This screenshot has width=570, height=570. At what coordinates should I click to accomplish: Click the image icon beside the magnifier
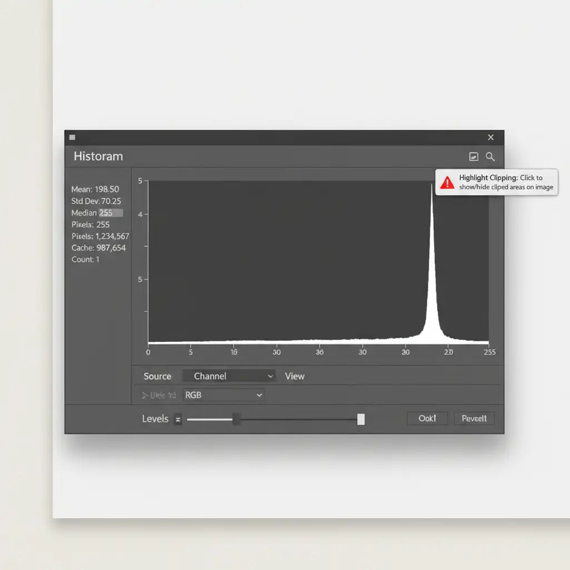tap(474, 157)
